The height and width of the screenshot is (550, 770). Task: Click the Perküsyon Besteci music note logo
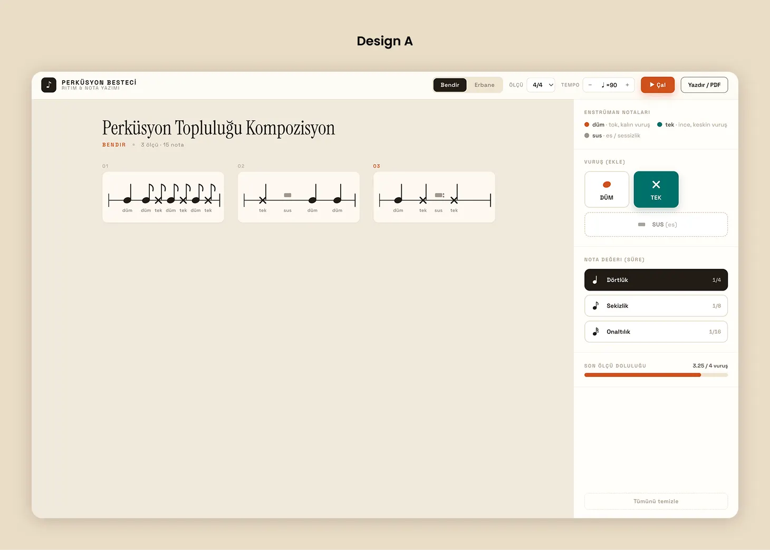(49, 85)
